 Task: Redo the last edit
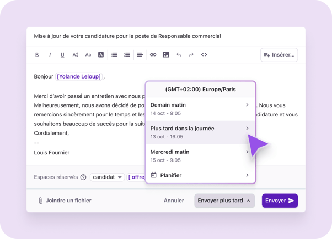191,55
